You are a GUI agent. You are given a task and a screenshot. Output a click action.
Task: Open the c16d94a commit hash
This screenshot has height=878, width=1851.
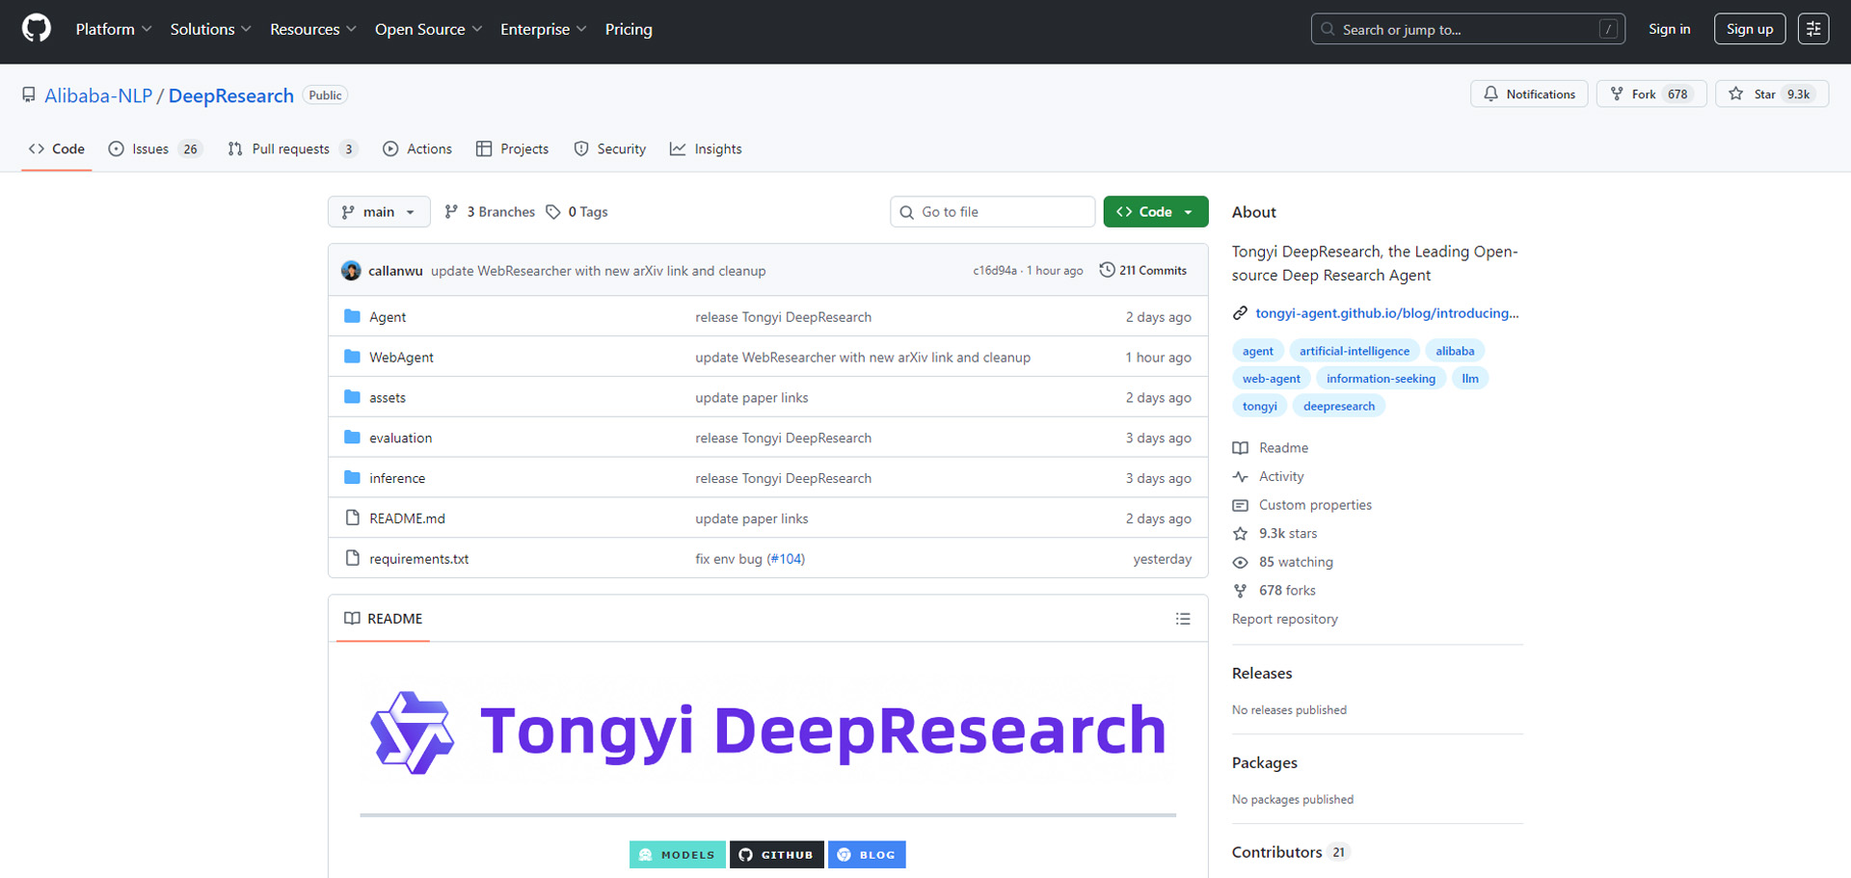(995, 271)
